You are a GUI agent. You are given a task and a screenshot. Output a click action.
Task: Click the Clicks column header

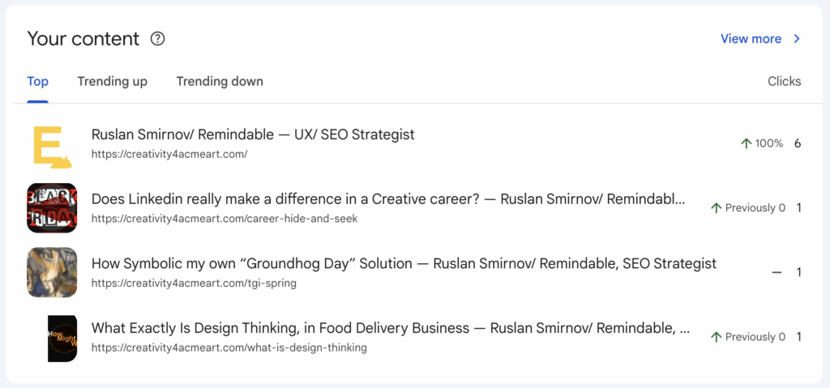(x=784, y=81)
